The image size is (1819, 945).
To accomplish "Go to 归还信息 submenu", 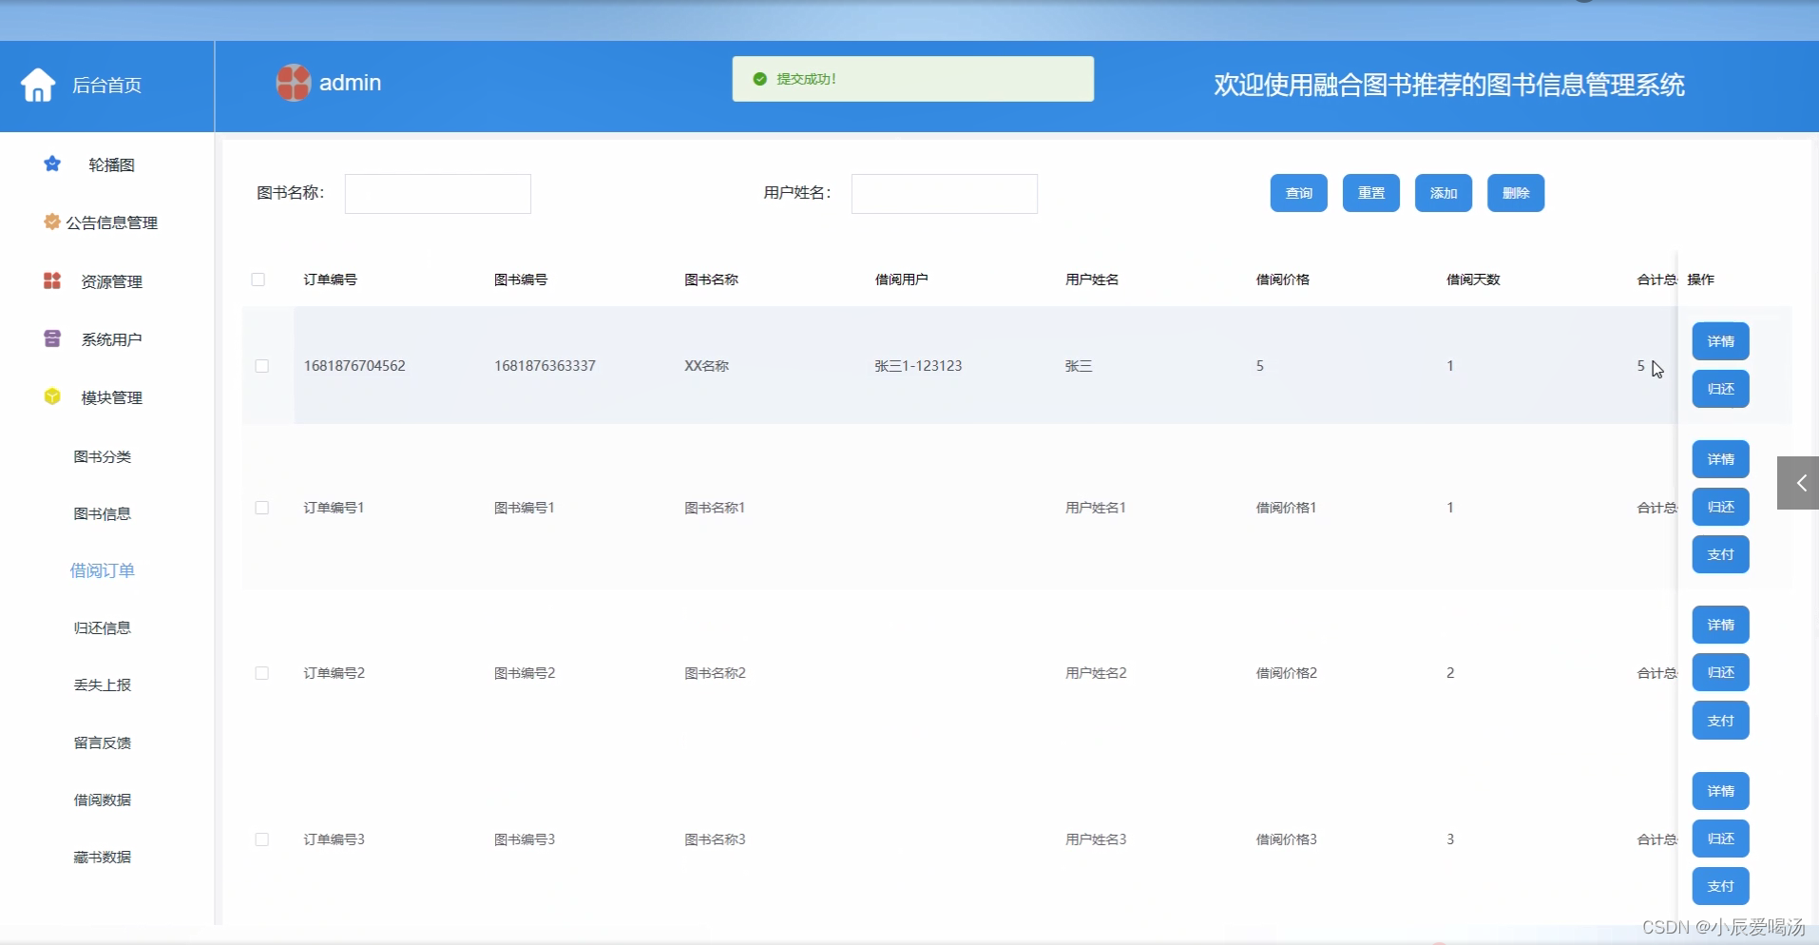I will [x=103, y=627].
